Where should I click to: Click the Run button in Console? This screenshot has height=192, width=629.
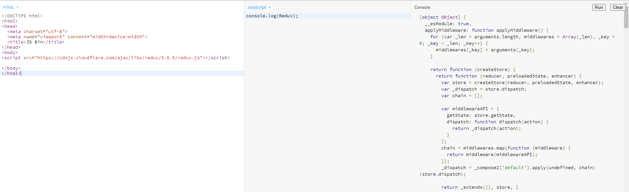599,7
